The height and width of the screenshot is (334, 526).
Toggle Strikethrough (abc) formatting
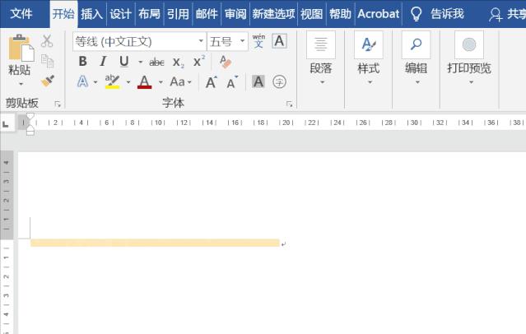pos(156,62)
